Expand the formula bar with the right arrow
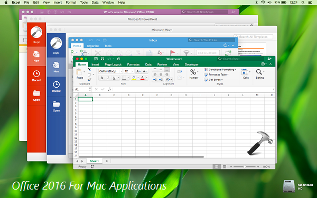The height and width of the screenshot is (198, 317). click(274, 89)
